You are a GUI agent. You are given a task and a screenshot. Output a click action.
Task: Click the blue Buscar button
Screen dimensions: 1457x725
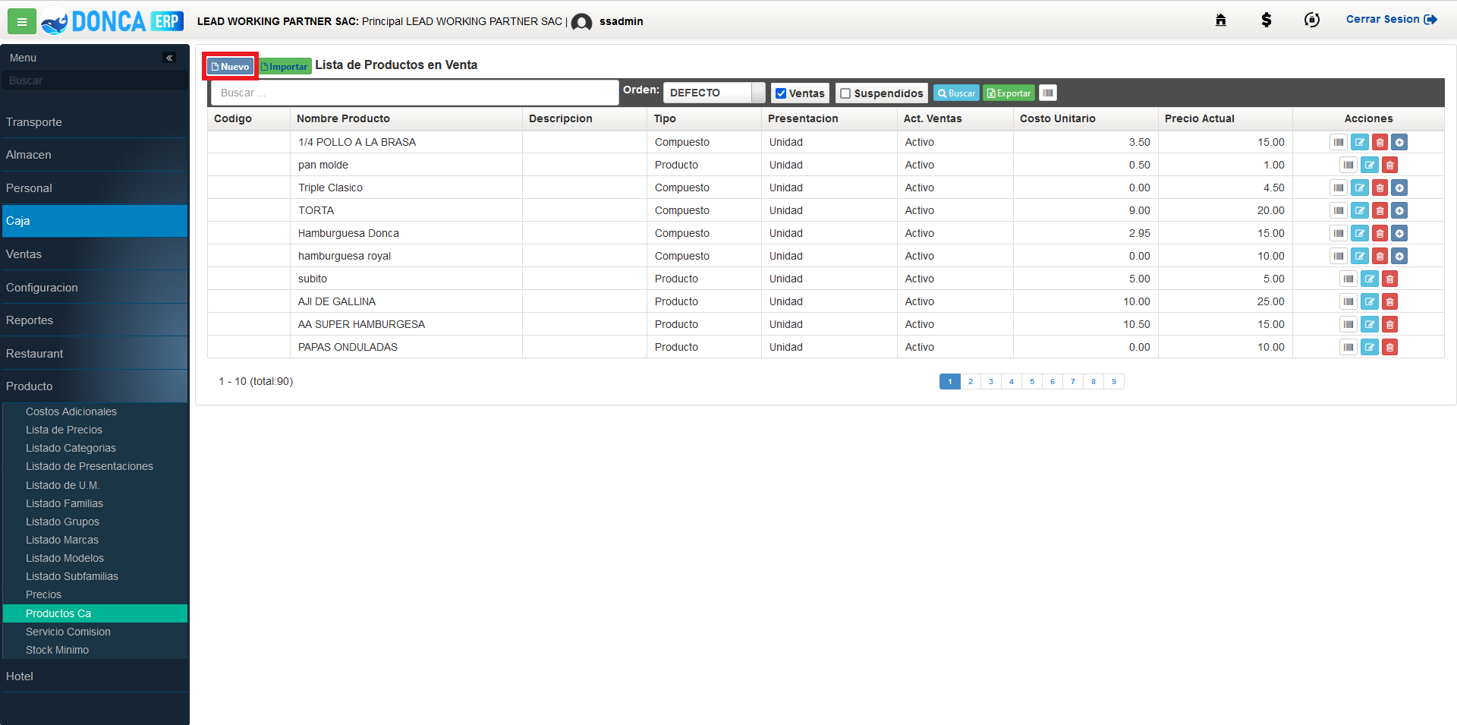pos(956,93)
